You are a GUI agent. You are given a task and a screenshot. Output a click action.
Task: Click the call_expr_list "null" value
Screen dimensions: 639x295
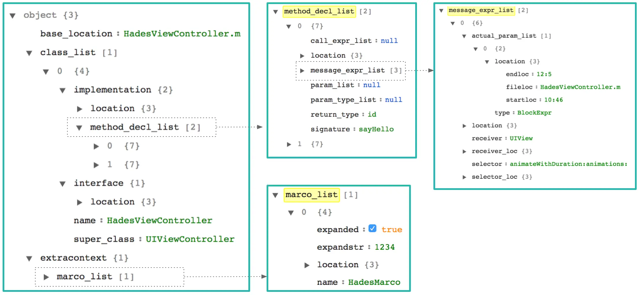point(389,41)
